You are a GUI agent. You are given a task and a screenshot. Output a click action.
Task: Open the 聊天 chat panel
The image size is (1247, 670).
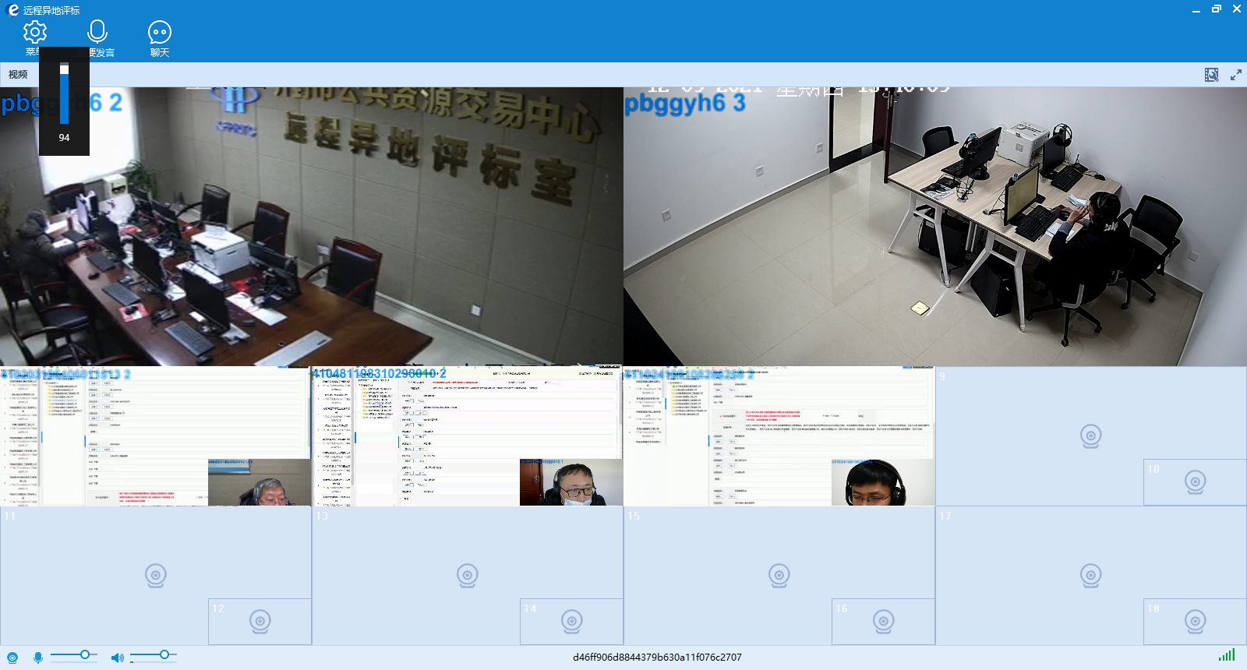pyautogui.click(x=159, y=33)
